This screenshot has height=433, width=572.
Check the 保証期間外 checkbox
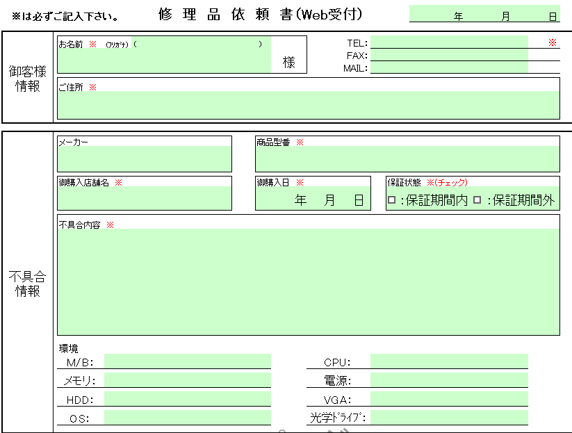pyautogui.click(x=477, y=200)
